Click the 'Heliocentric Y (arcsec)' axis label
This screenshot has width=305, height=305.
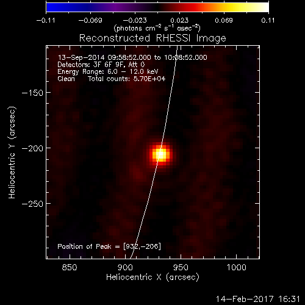pyautogui.click(x=12, y=152)
